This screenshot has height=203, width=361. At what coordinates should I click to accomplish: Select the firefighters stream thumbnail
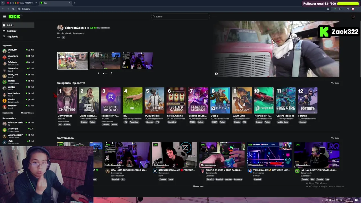click(x=73, y=61)
